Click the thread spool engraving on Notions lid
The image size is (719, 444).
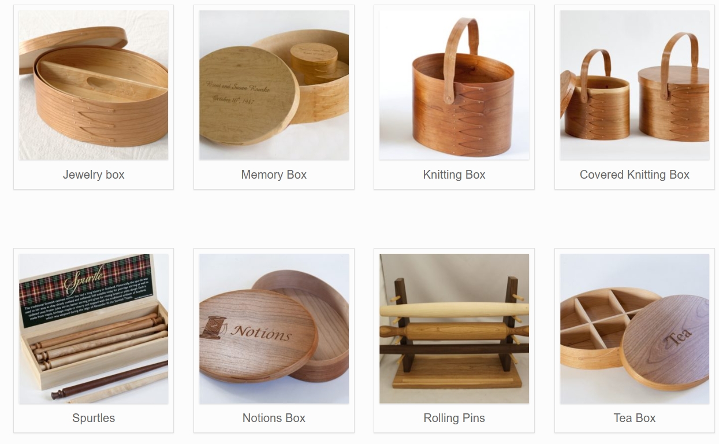pos(213,327)
